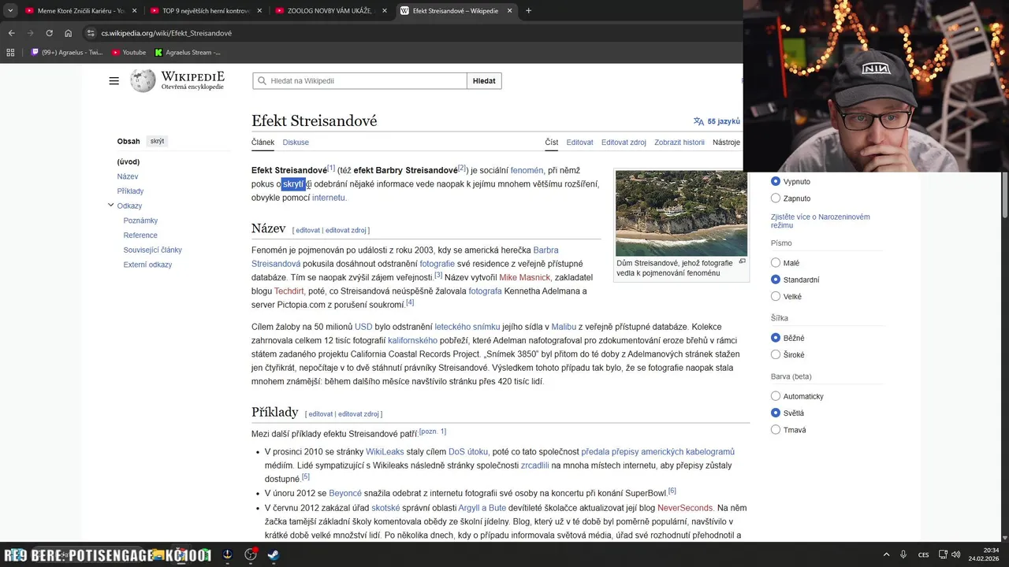Enlarge the Dům Streisandové image icon
Viewport: 1009px width, 567px height.
742,261
